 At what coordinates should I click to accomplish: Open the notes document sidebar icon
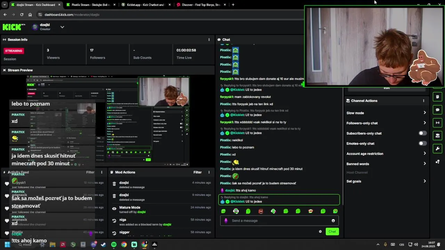[x=437, y=97]
